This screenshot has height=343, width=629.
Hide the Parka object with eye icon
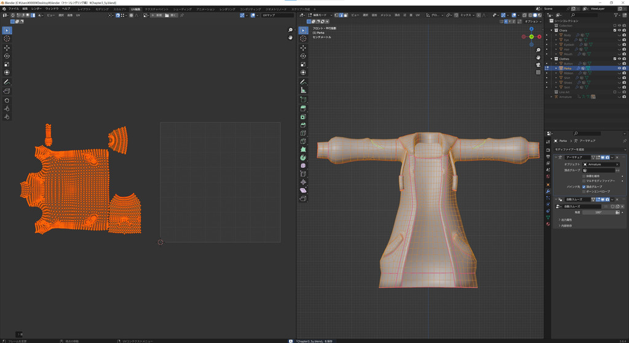point(619,68)
